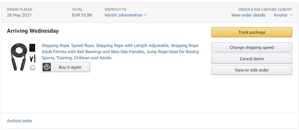Image resolution: width=299 pixels, height=130 pixels.
Task: Expand the Invoice dropdown arrow
Action: click(x=291, y=15)
